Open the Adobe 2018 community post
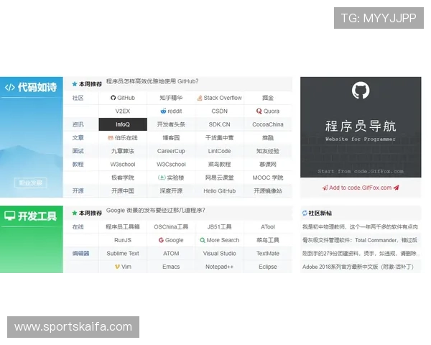This screenshot has height=345, width=431. [358, 267]
